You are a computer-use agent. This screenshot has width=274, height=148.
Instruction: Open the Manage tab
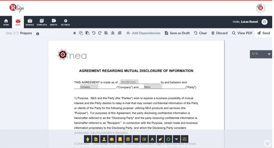[x=30, y=22]
